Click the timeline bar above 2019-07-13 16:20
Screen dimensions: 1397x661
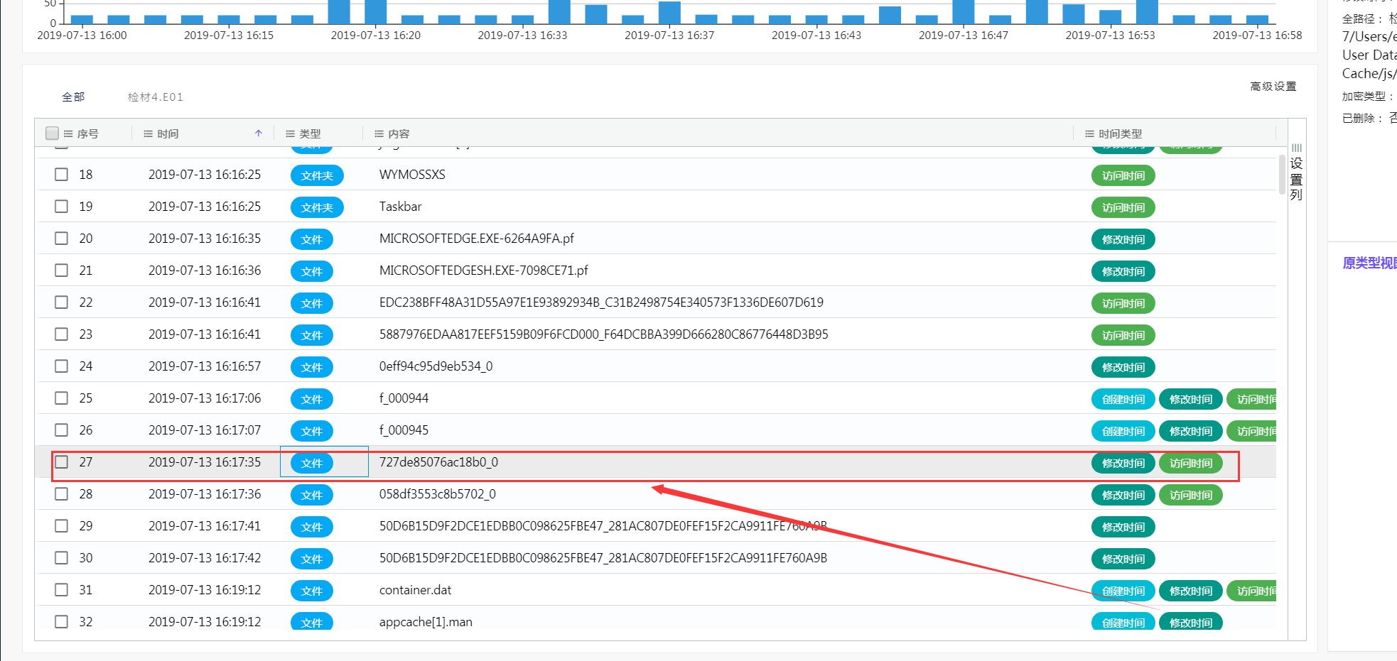pyautogui.click(x=376, y=12)
